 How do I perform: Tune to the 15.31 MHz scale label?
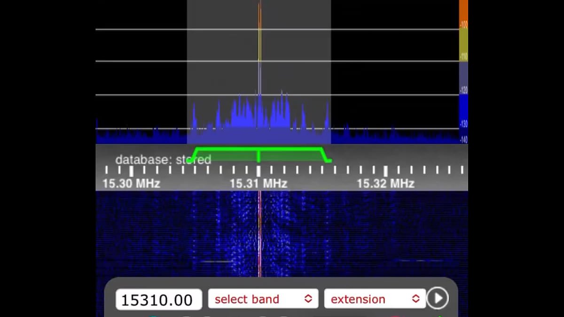258,183
